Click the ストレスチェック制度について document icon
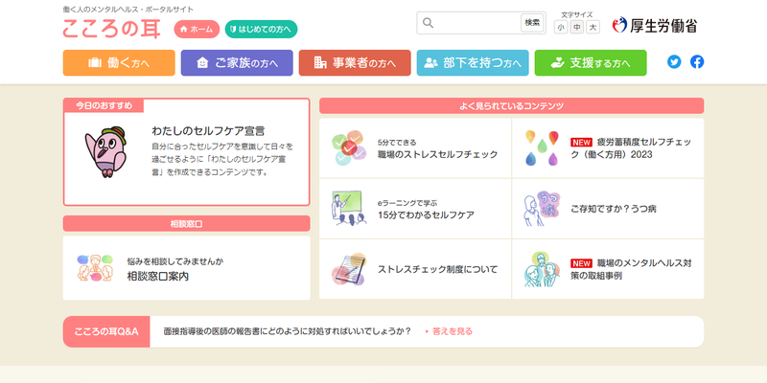The height and width of the screenshot is (383, 767). pos(347,269)
